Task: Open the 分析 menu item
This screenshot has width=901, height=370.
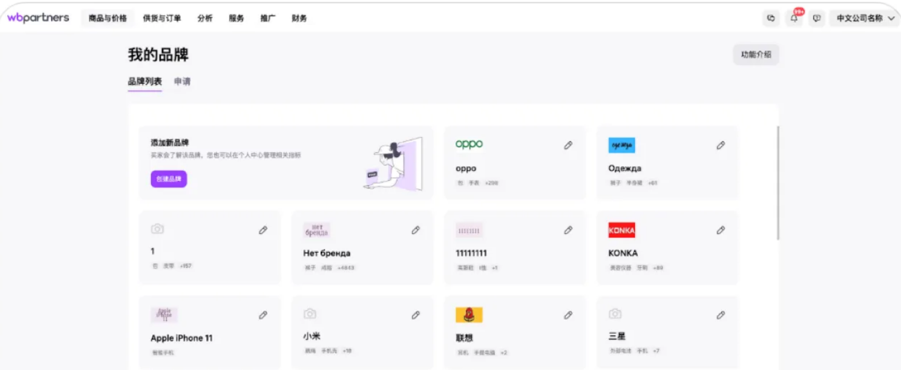Action: [x=204, y=19]
